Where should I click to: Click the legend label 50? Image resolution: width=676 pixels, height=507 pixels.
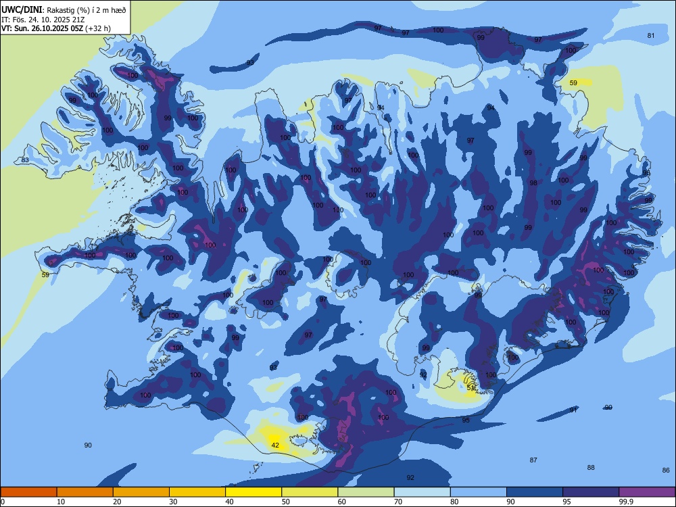[x=285, y=502]
